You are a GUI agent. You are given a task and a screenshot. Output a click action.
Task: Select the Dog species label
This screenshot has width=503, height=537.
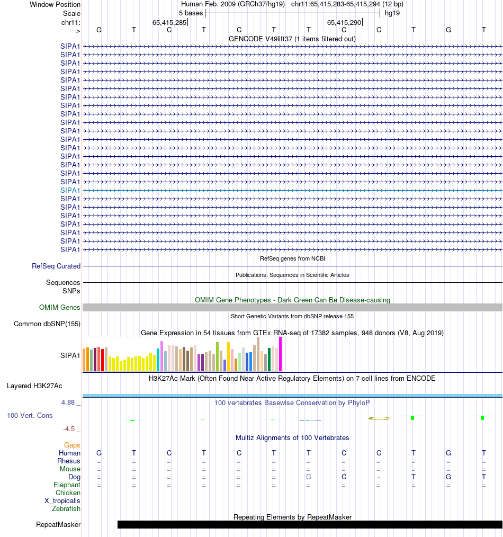[74, 477]
